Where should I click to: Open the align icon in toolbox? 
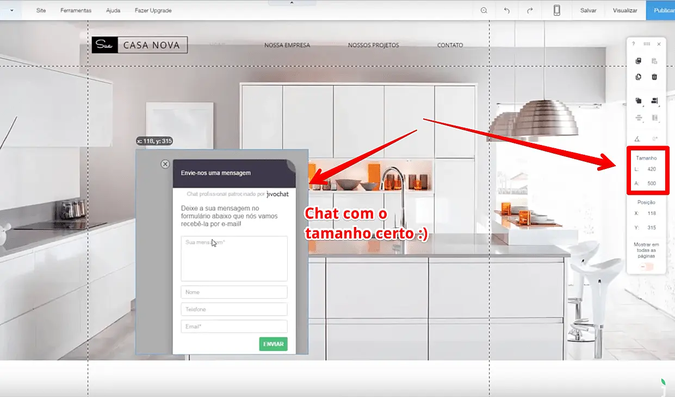(654, 101)
